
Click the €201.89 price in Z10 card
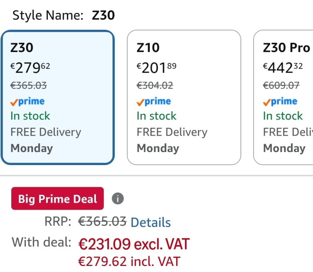[156, 68]
